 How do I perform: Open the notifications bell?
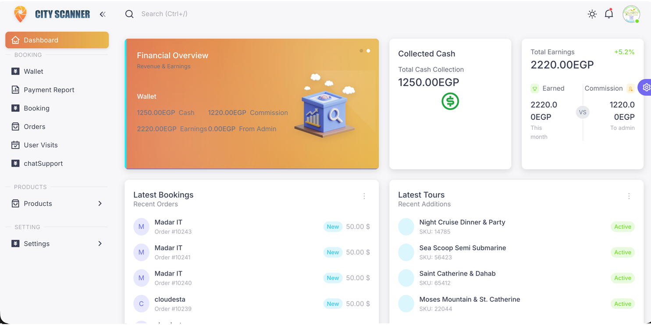609,14
